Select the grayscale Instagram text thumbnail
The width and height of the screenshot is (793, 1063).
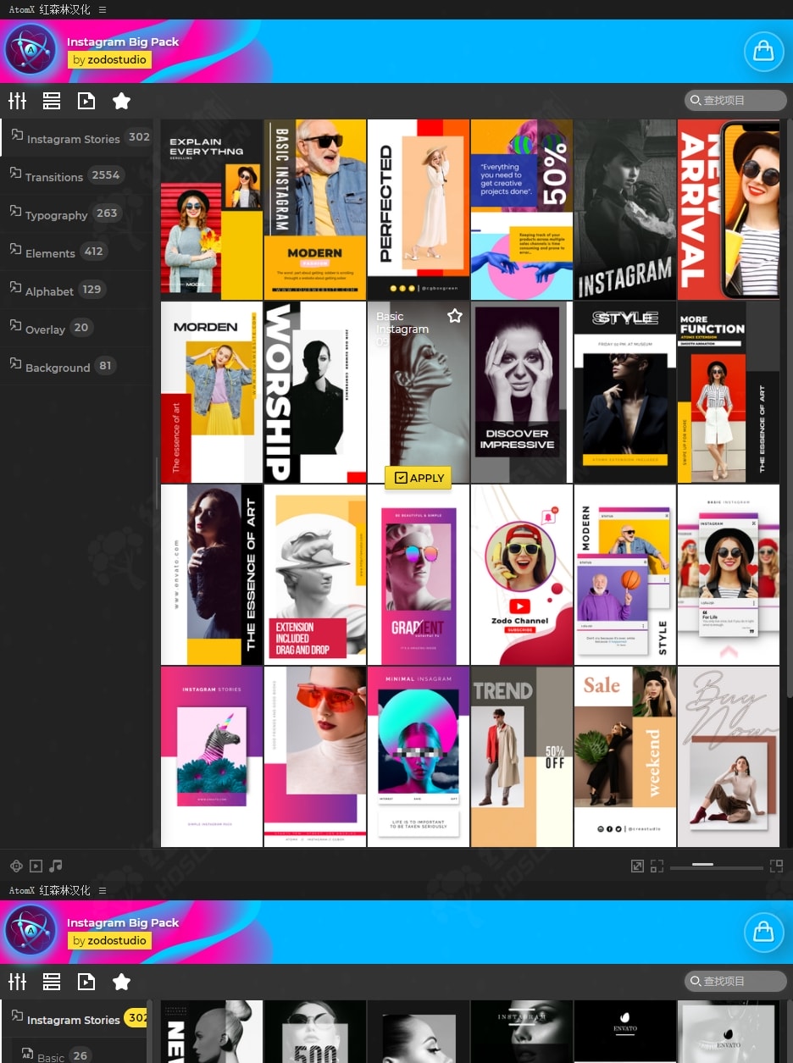[625, 209]
